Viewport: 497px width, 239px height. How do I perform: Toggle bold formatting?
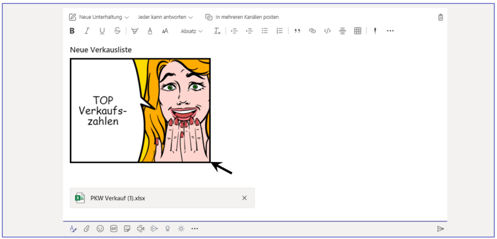pos(72,31)
